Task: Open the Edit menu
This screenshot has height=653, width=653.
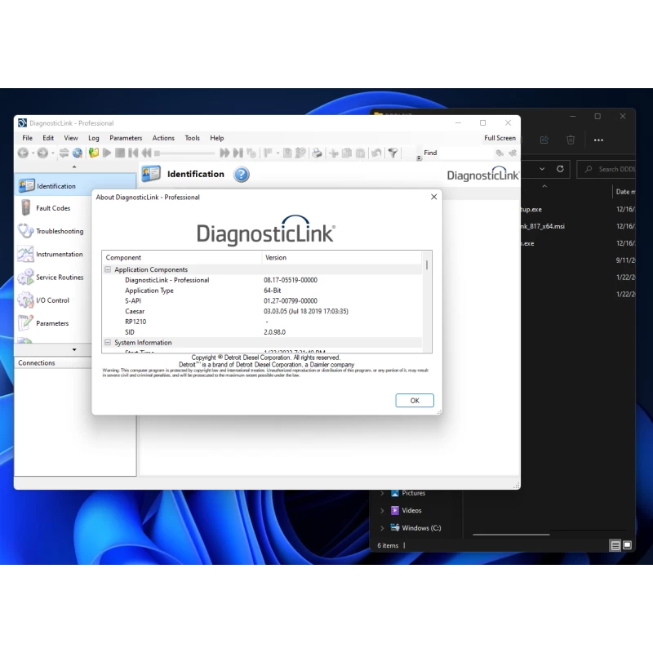Action: pos(48,138)
